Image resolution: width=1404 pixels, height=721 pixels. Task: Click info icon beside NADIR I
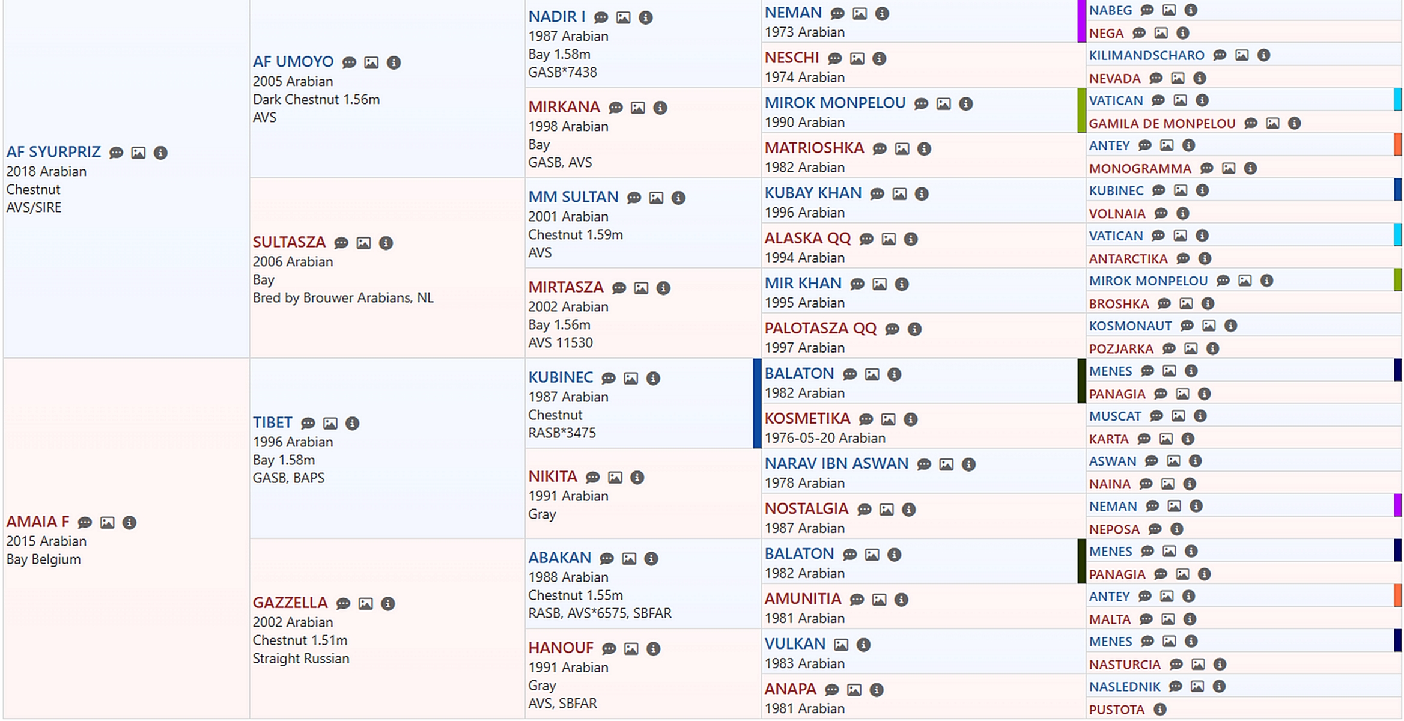click(645, 18)
